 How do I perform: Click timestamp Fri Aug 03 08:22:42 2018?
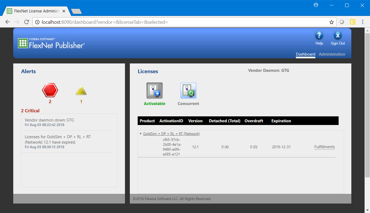click(x=44, y=125)
